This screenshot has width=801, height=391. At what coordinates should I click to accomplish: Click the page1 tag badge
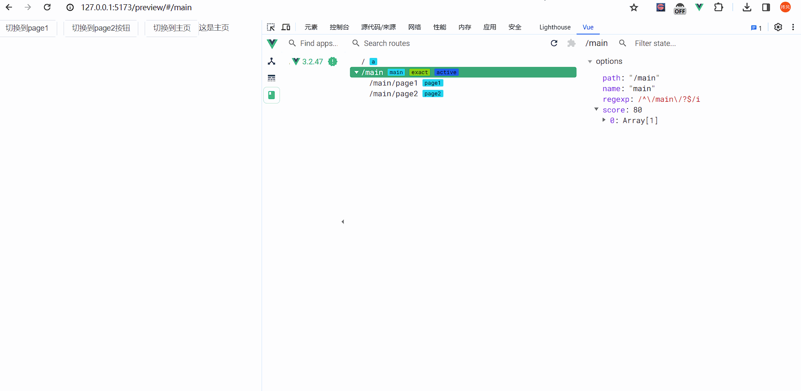pos(433,83)
